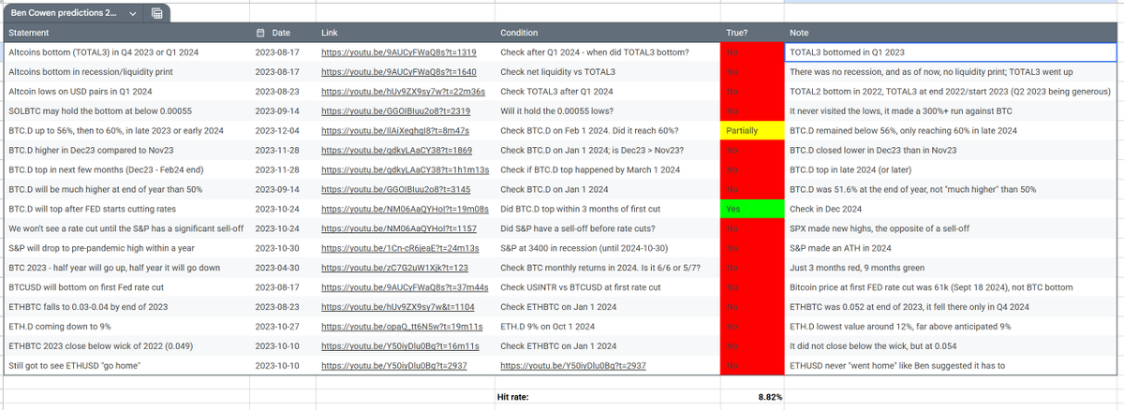Viewport: 1124px width, 410px height.
Task: Open the Y50iyDlu0Bg?t=2937 link in Link column
Action: [394, 367]
